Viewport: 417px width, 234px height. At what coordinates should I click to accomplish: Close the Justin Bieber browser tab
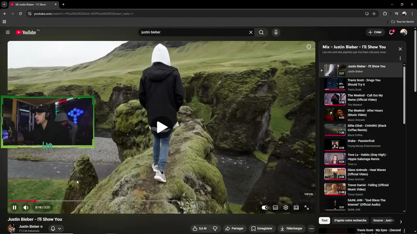pos(55,5)
